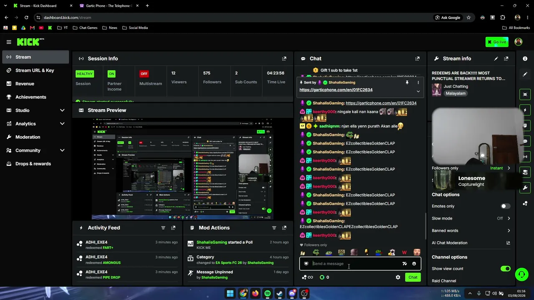Open the emoji picker in the message box
Viewport: 534px width, 300px height.
414,264
